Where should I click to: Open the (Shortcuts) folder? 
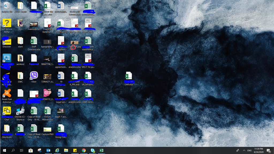pos(7,131)
